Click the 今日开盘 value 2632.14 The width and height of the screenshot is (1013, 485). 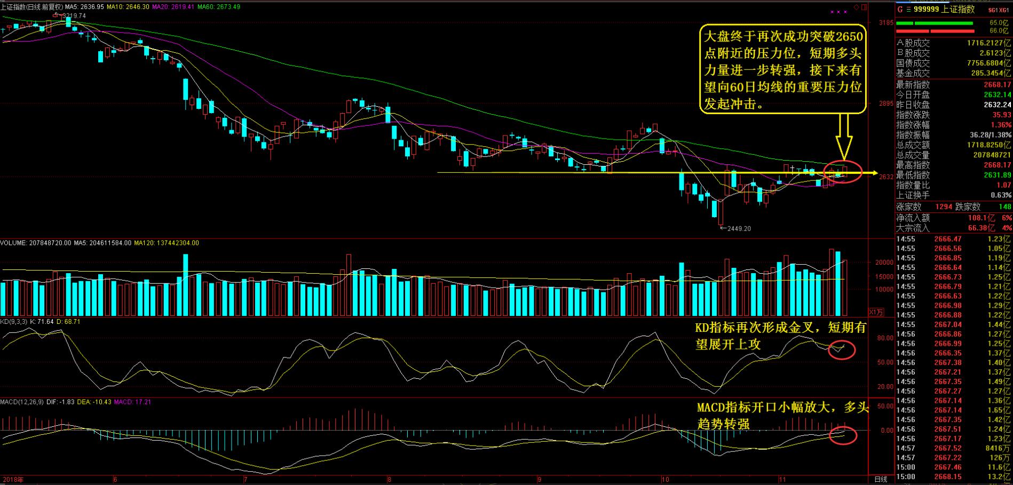point(998,95)
